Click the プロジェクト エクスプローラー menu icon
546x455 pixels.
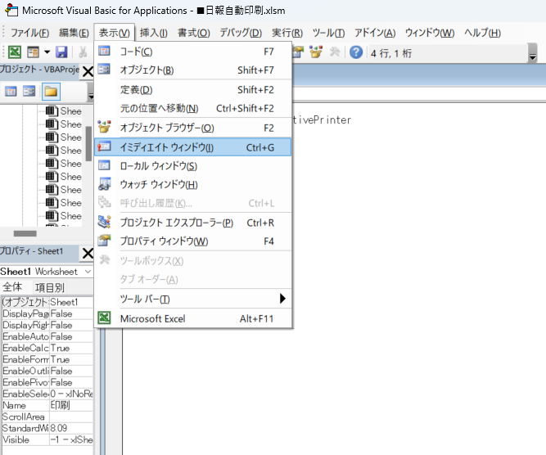click(x=104, y=222)
